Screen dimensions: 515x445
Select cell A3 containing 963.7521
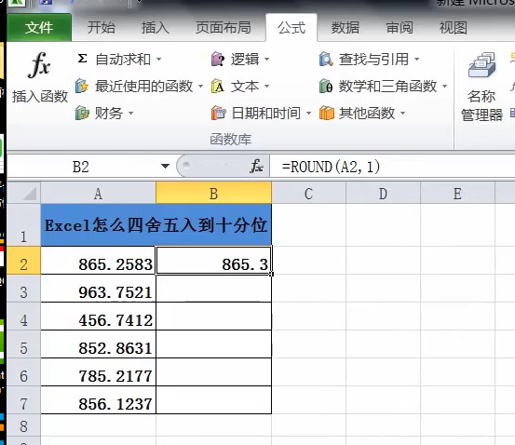coord(98,292)
